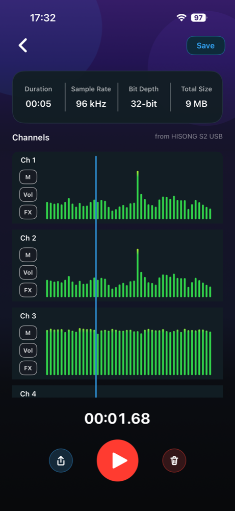Tap the 00:01.68 playback time
This screenshot has height=511, width=235.
(117, 419)
